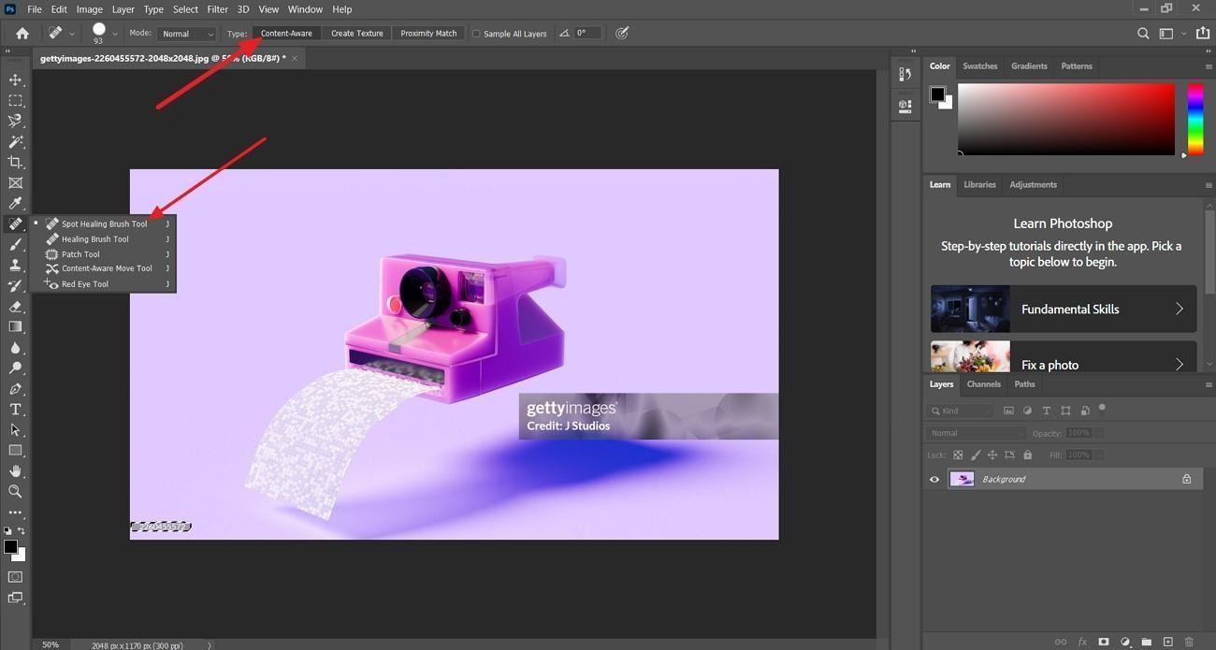Open the Layers panel menu
This screenshot has width=1216, height=650.
tap(1208, 384)
